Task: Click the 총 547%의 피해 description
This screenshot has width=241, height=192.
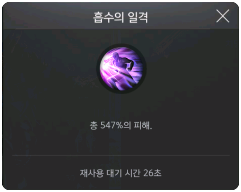Action: click(121, 126)
